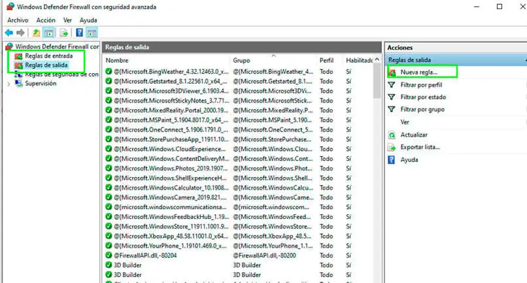Click Filtrar por perfil action
This screenshot has width=527, height=283.
tap(421, 85)
